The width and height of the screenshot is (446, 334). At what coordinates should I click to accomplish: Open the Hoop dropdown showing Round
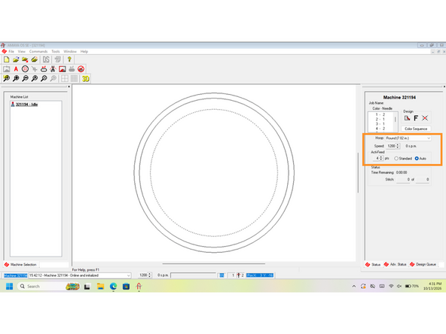408,138
